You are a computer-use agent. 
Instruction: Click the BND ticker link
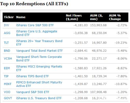pos(7,51)
